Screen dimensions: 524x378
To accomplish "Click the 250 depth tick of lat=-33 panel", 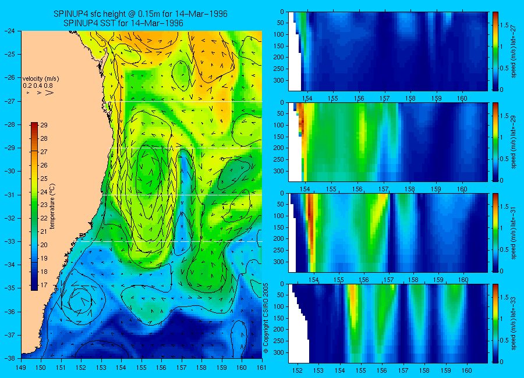I will pyautogui.click(x=278, y=341).
